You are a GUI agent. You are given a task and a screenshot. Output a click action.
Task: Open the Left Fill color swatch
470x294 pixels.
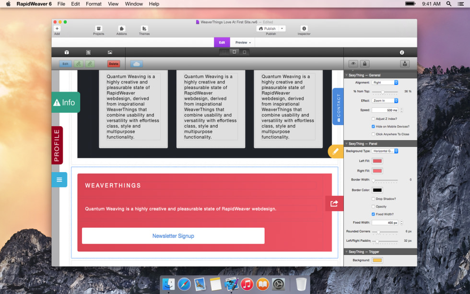(377, 161)
